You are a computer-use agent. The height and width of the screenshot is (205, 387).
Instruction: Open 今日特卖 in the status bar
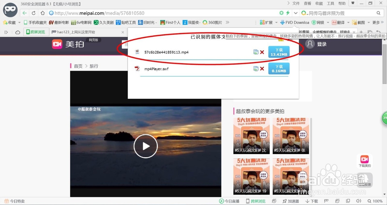(x=15, y=201)
